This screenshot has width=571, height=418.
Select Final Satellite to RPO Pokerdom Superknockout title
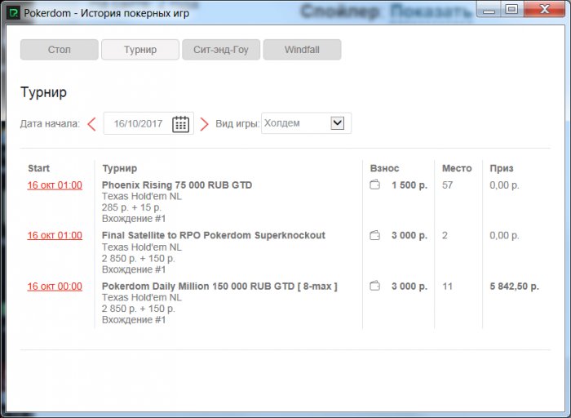tap(214, 235)
